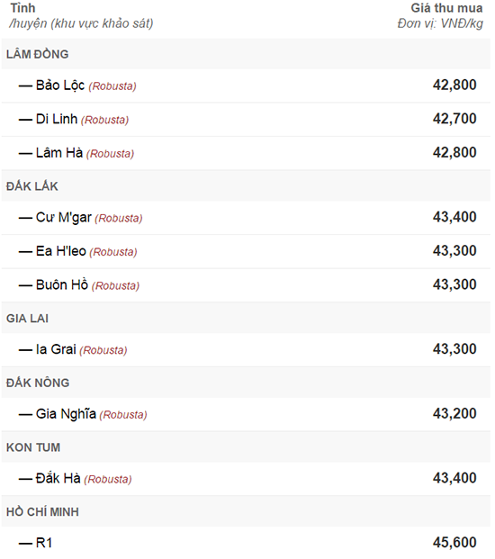Click the GIA LAI province header
The width and height of the screenshot is (495, 559).
point(27,319)
